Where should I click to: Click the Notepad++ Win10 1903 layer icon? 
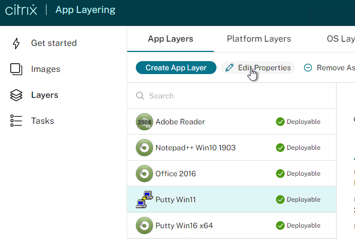pyautogui.click(x=144, y=148)
